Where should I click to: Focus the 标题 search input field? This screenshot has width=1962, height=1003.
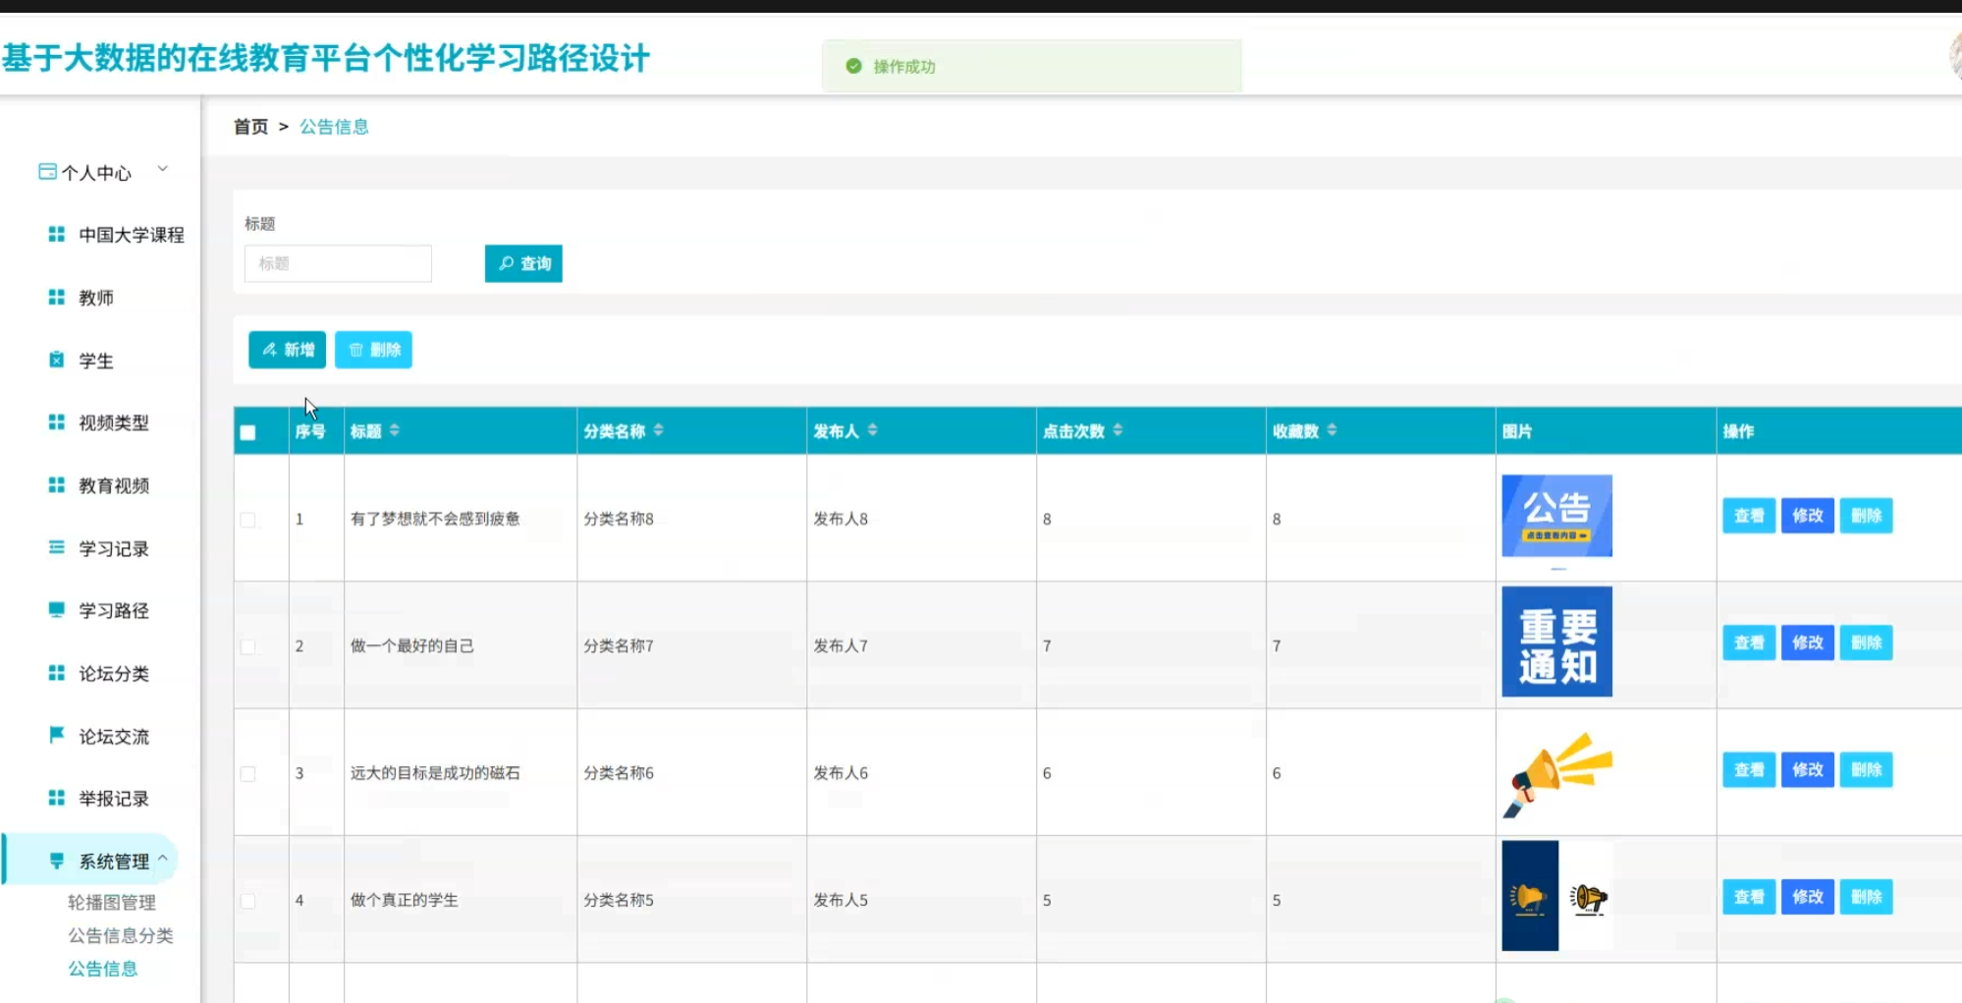338,263
